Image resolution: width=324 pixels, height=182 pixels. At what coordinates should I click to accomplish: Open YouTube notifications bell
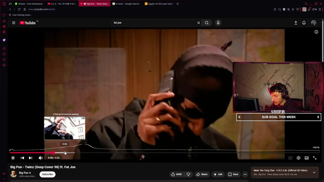click(x=304, y=23)
